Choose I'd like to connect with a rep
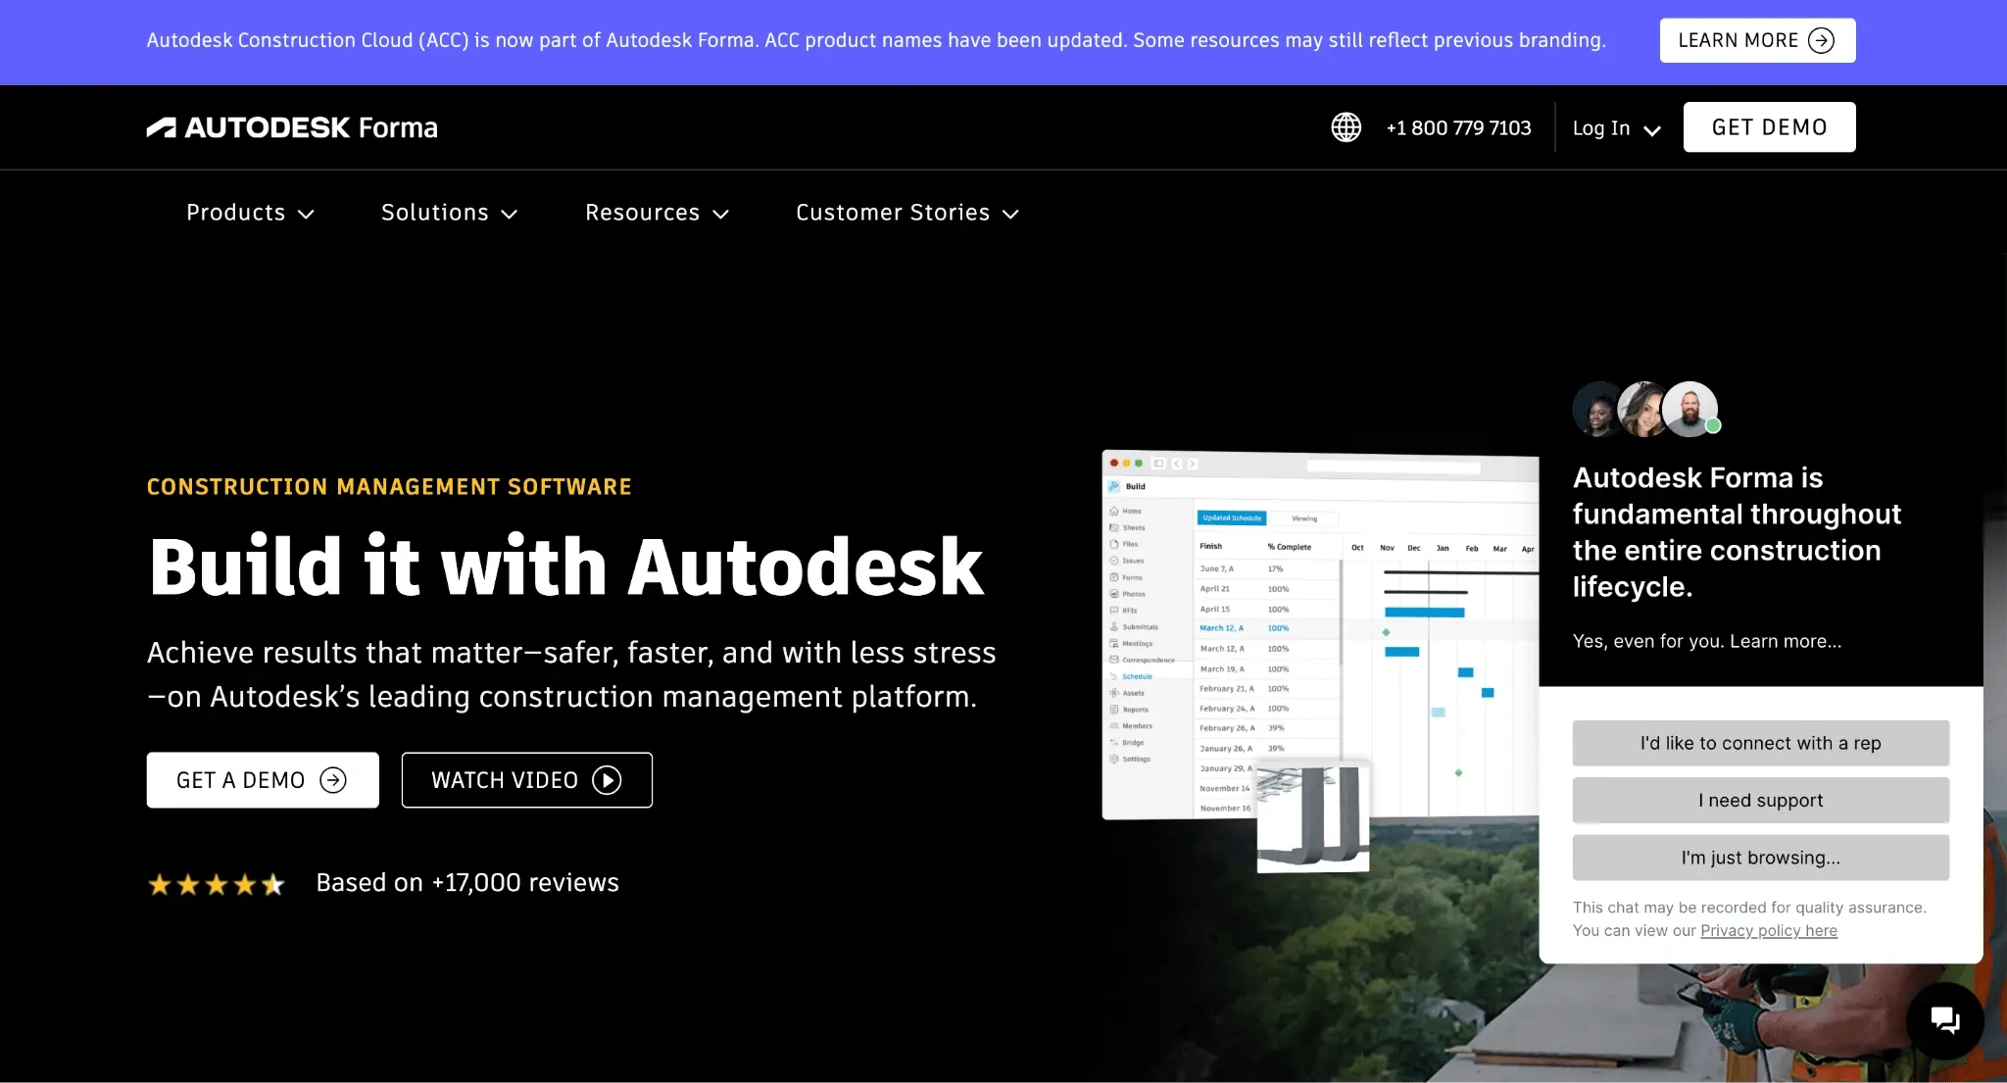Screen dimensions: 2007x1083 tap(1760, 743)
